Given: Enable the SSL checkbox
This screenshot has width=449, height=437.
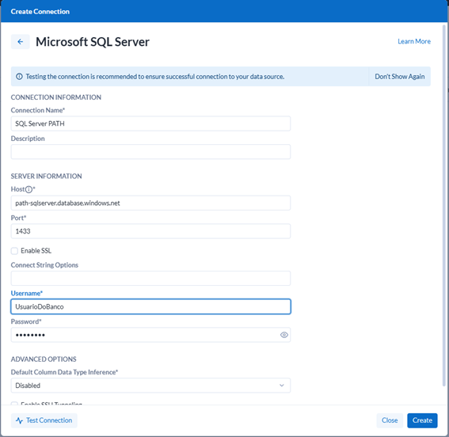Looking at the screenshot, I should 14,251.
